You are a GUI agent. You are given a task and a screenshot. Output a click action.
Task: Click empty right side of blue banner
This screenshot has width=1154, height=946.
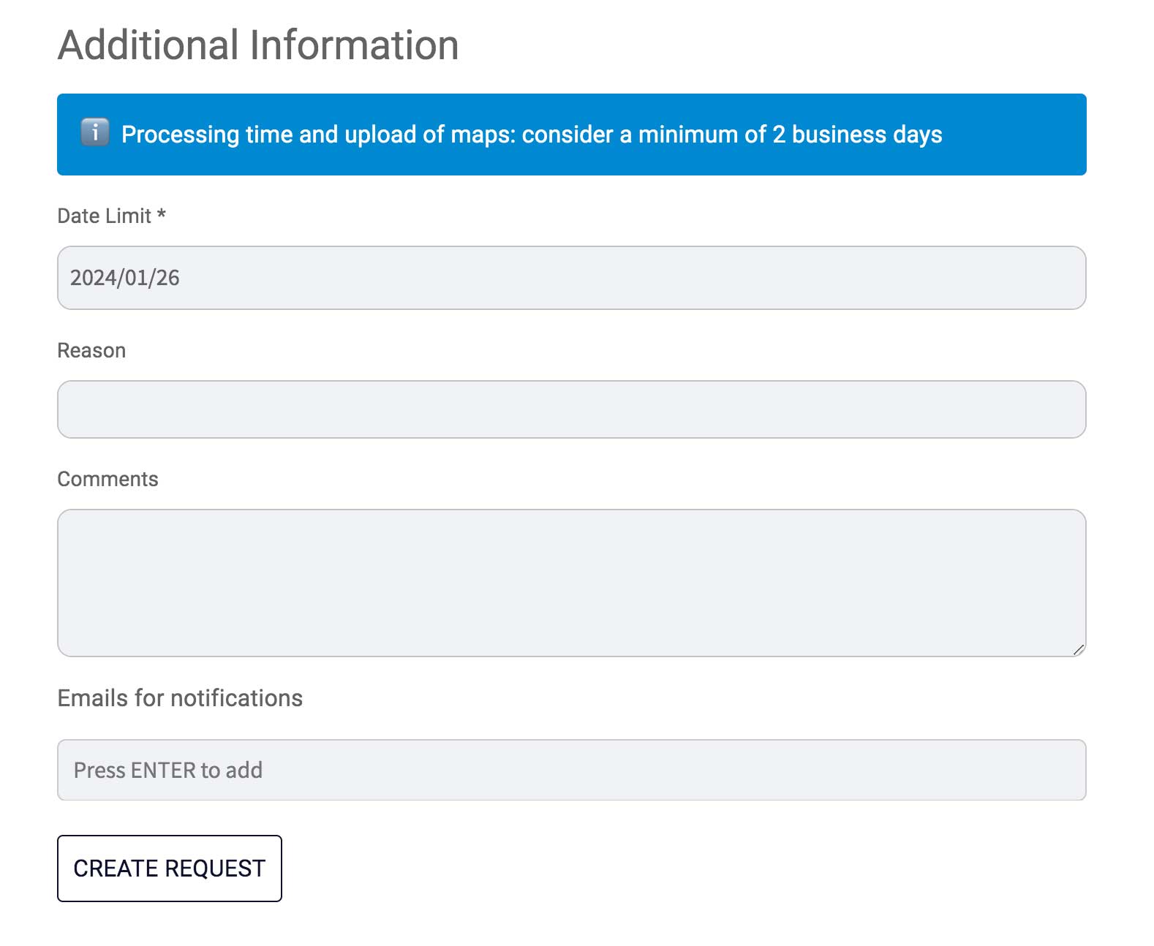(x=1017, y=135)
